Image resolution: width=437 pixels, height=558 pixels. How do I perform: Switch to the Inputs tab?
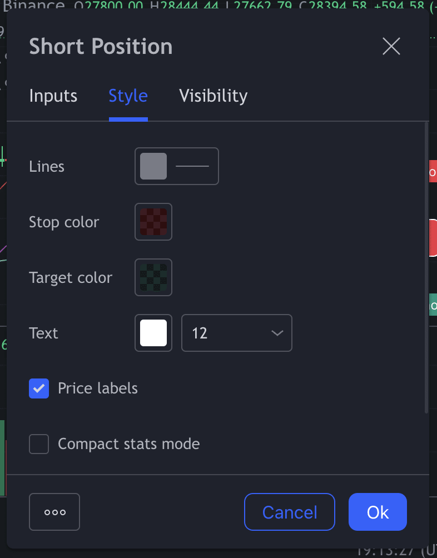53,96
